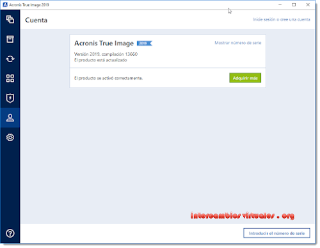
Task: Click 'Mostrar número de serie' link
Action: click(238, 43)
